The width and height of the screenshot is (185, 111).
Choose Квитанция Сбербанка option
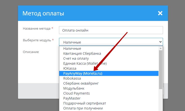(82, 54)
